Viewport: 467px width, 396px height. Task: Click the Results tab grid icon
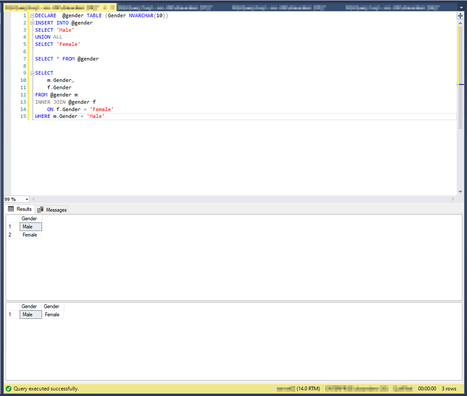coord(11,209)
